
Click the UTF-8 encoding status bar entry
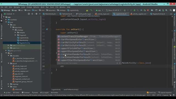point(159,95)
